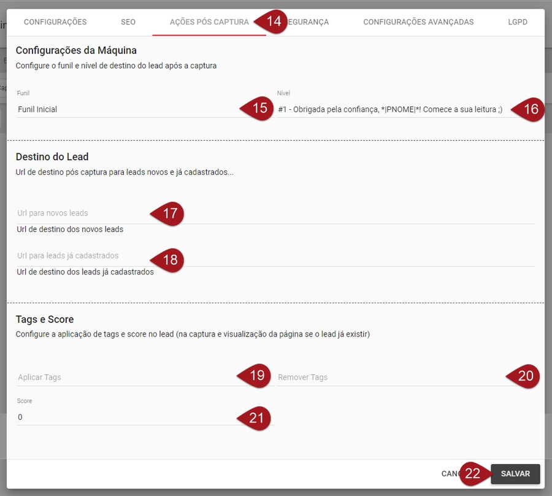552x496 pixels.
Task: Expand the Nível dropdown selection
Action: coord(390,109)
